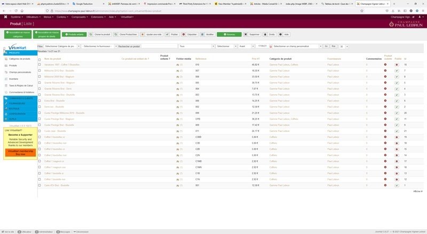Viewport: 427px width, 234px height.
Task: Click the Aide help toolbar button
Action: click(285, 34)
